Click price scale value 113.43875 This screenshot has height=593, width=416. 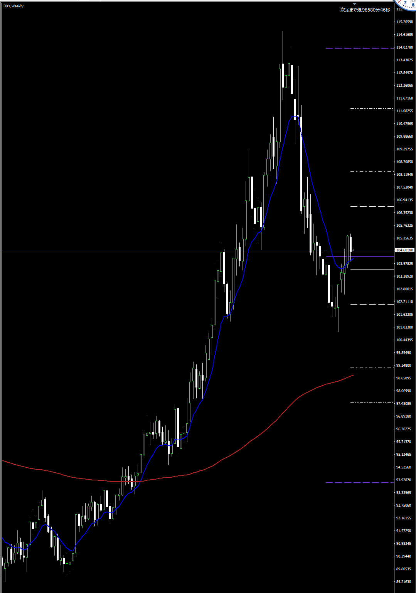coord(404,60)
